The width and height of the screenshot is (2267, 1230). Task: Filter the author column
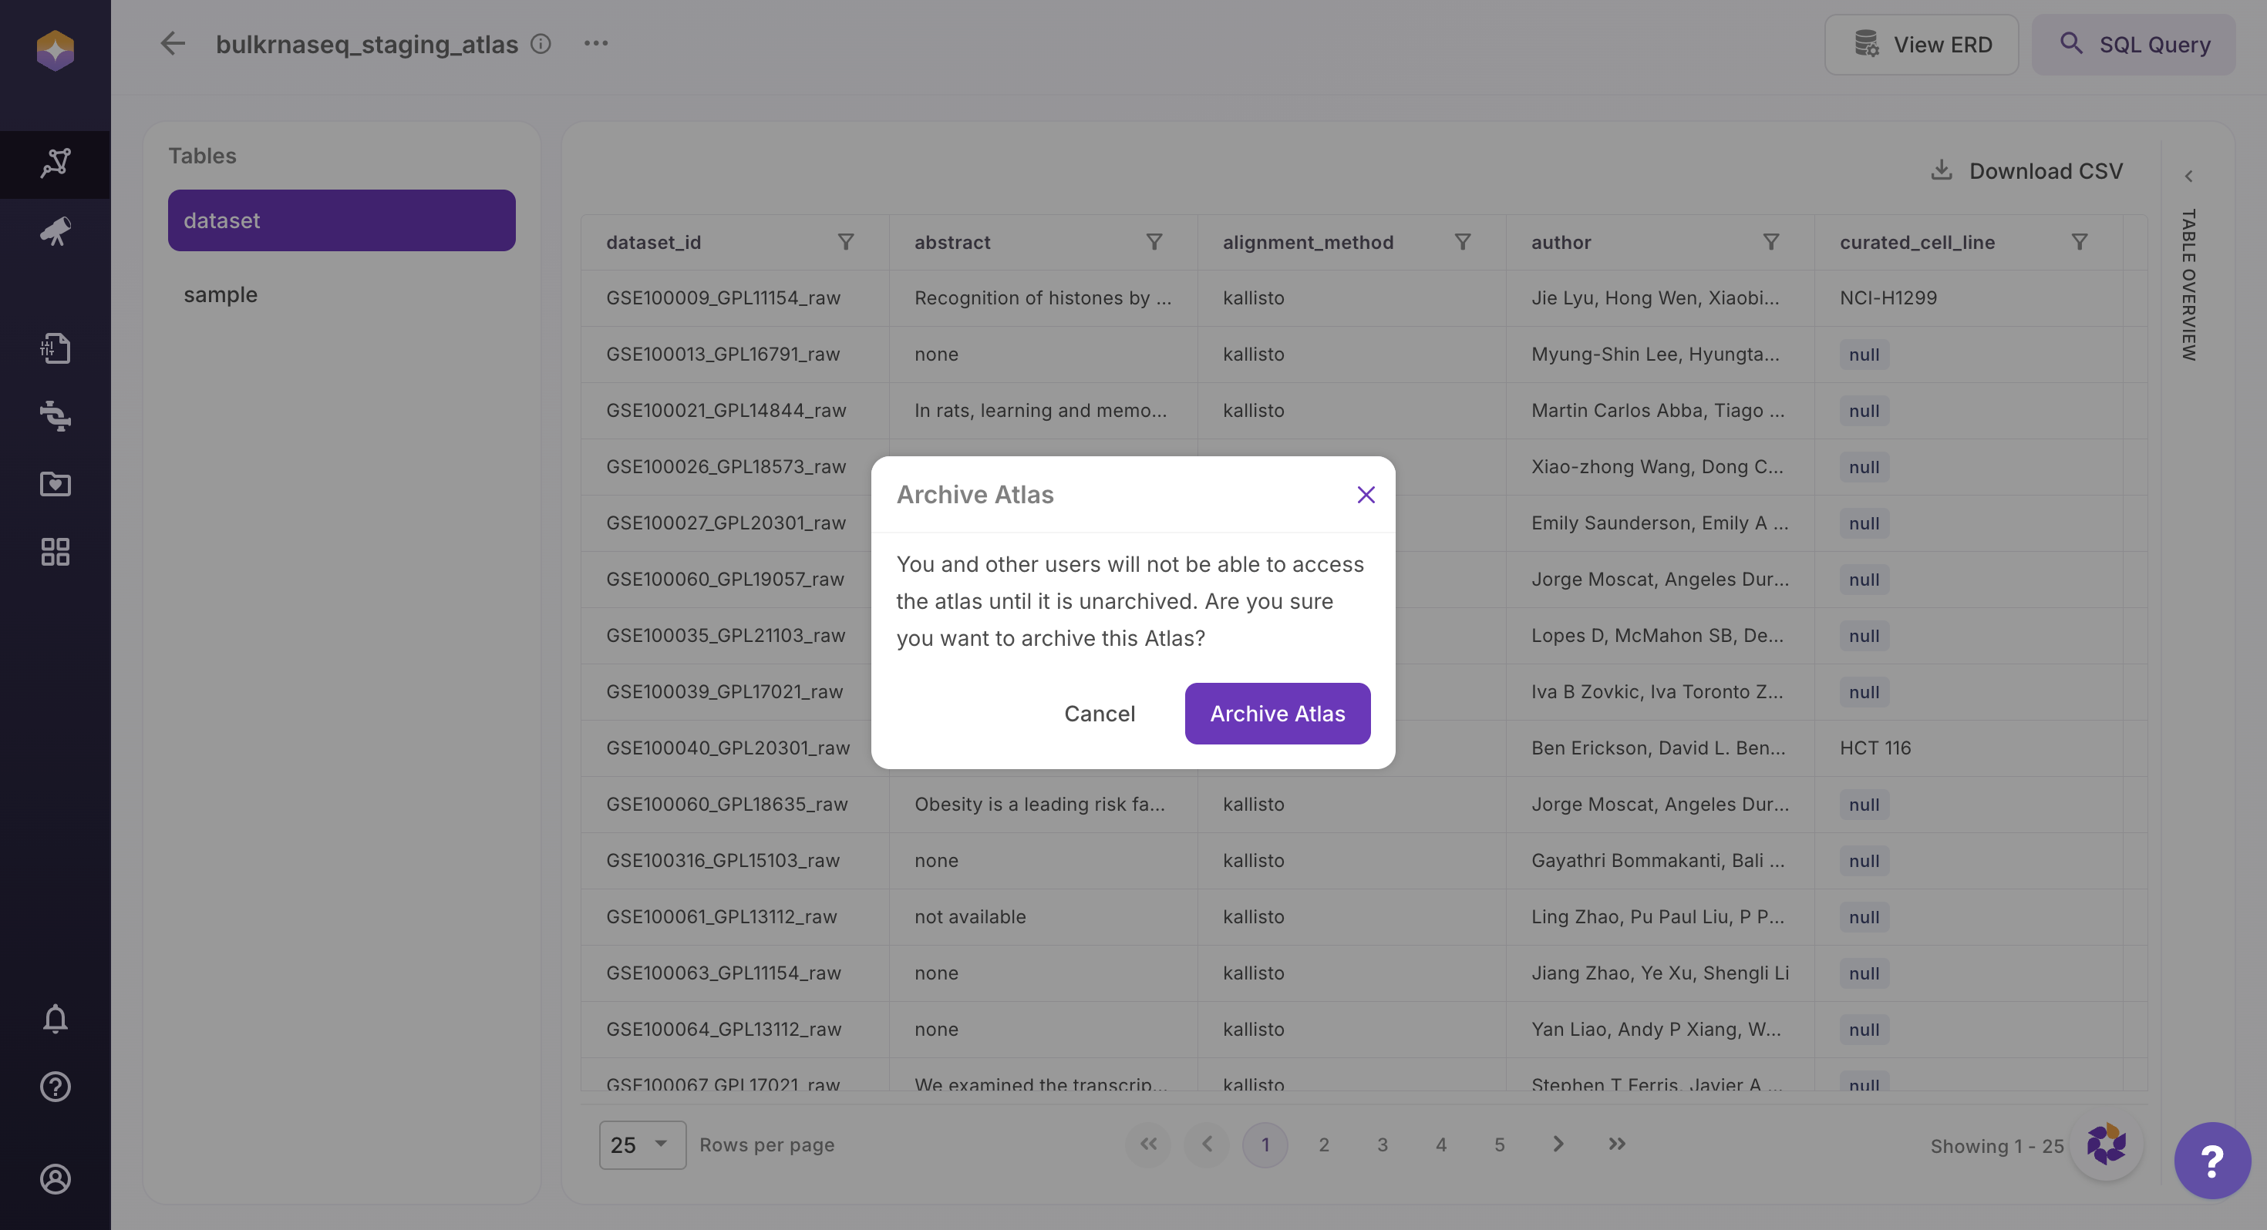[1770, 242]
